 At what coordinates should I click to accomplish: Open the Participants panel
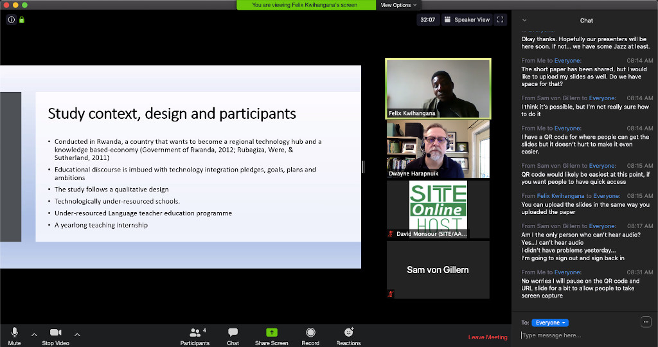click(x=195, y=335)
